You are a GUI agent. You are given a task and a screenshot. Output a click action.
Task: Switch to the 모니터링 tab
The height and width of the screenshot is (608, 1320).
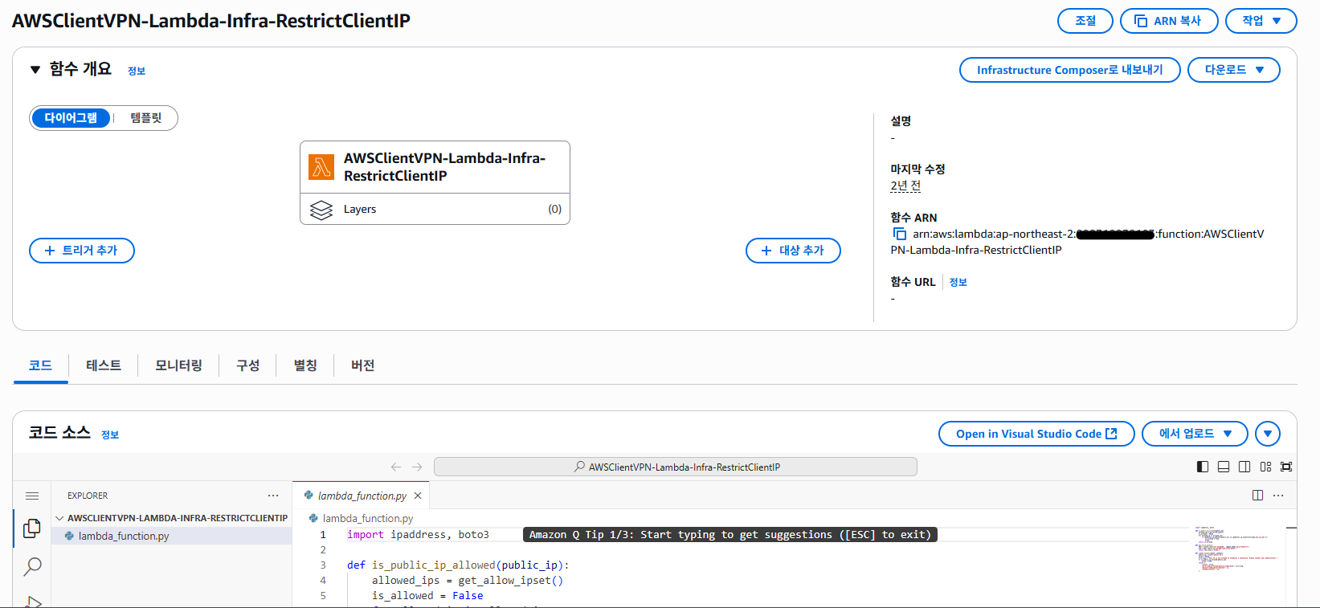[178, 365]
